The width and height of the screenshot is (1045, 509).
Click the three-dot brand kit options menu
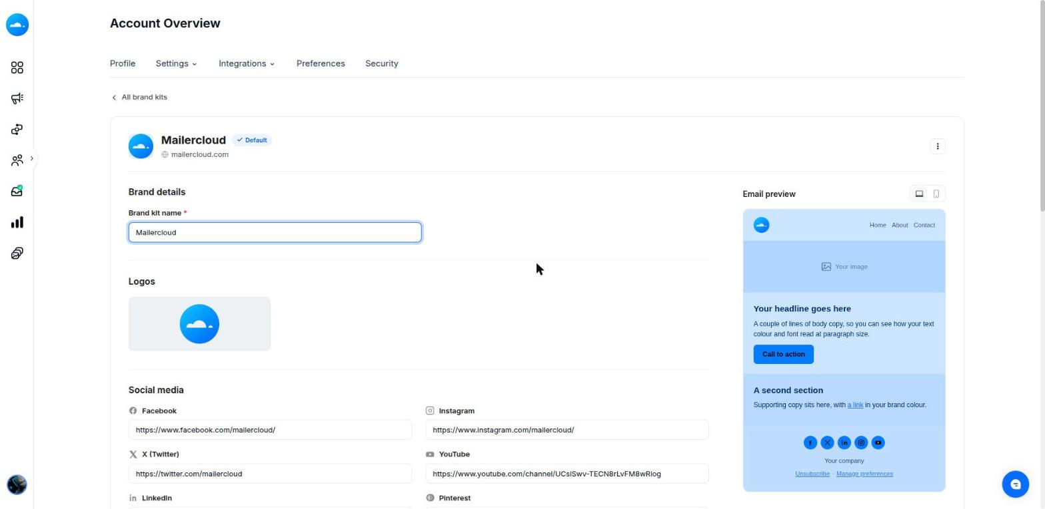937,146
